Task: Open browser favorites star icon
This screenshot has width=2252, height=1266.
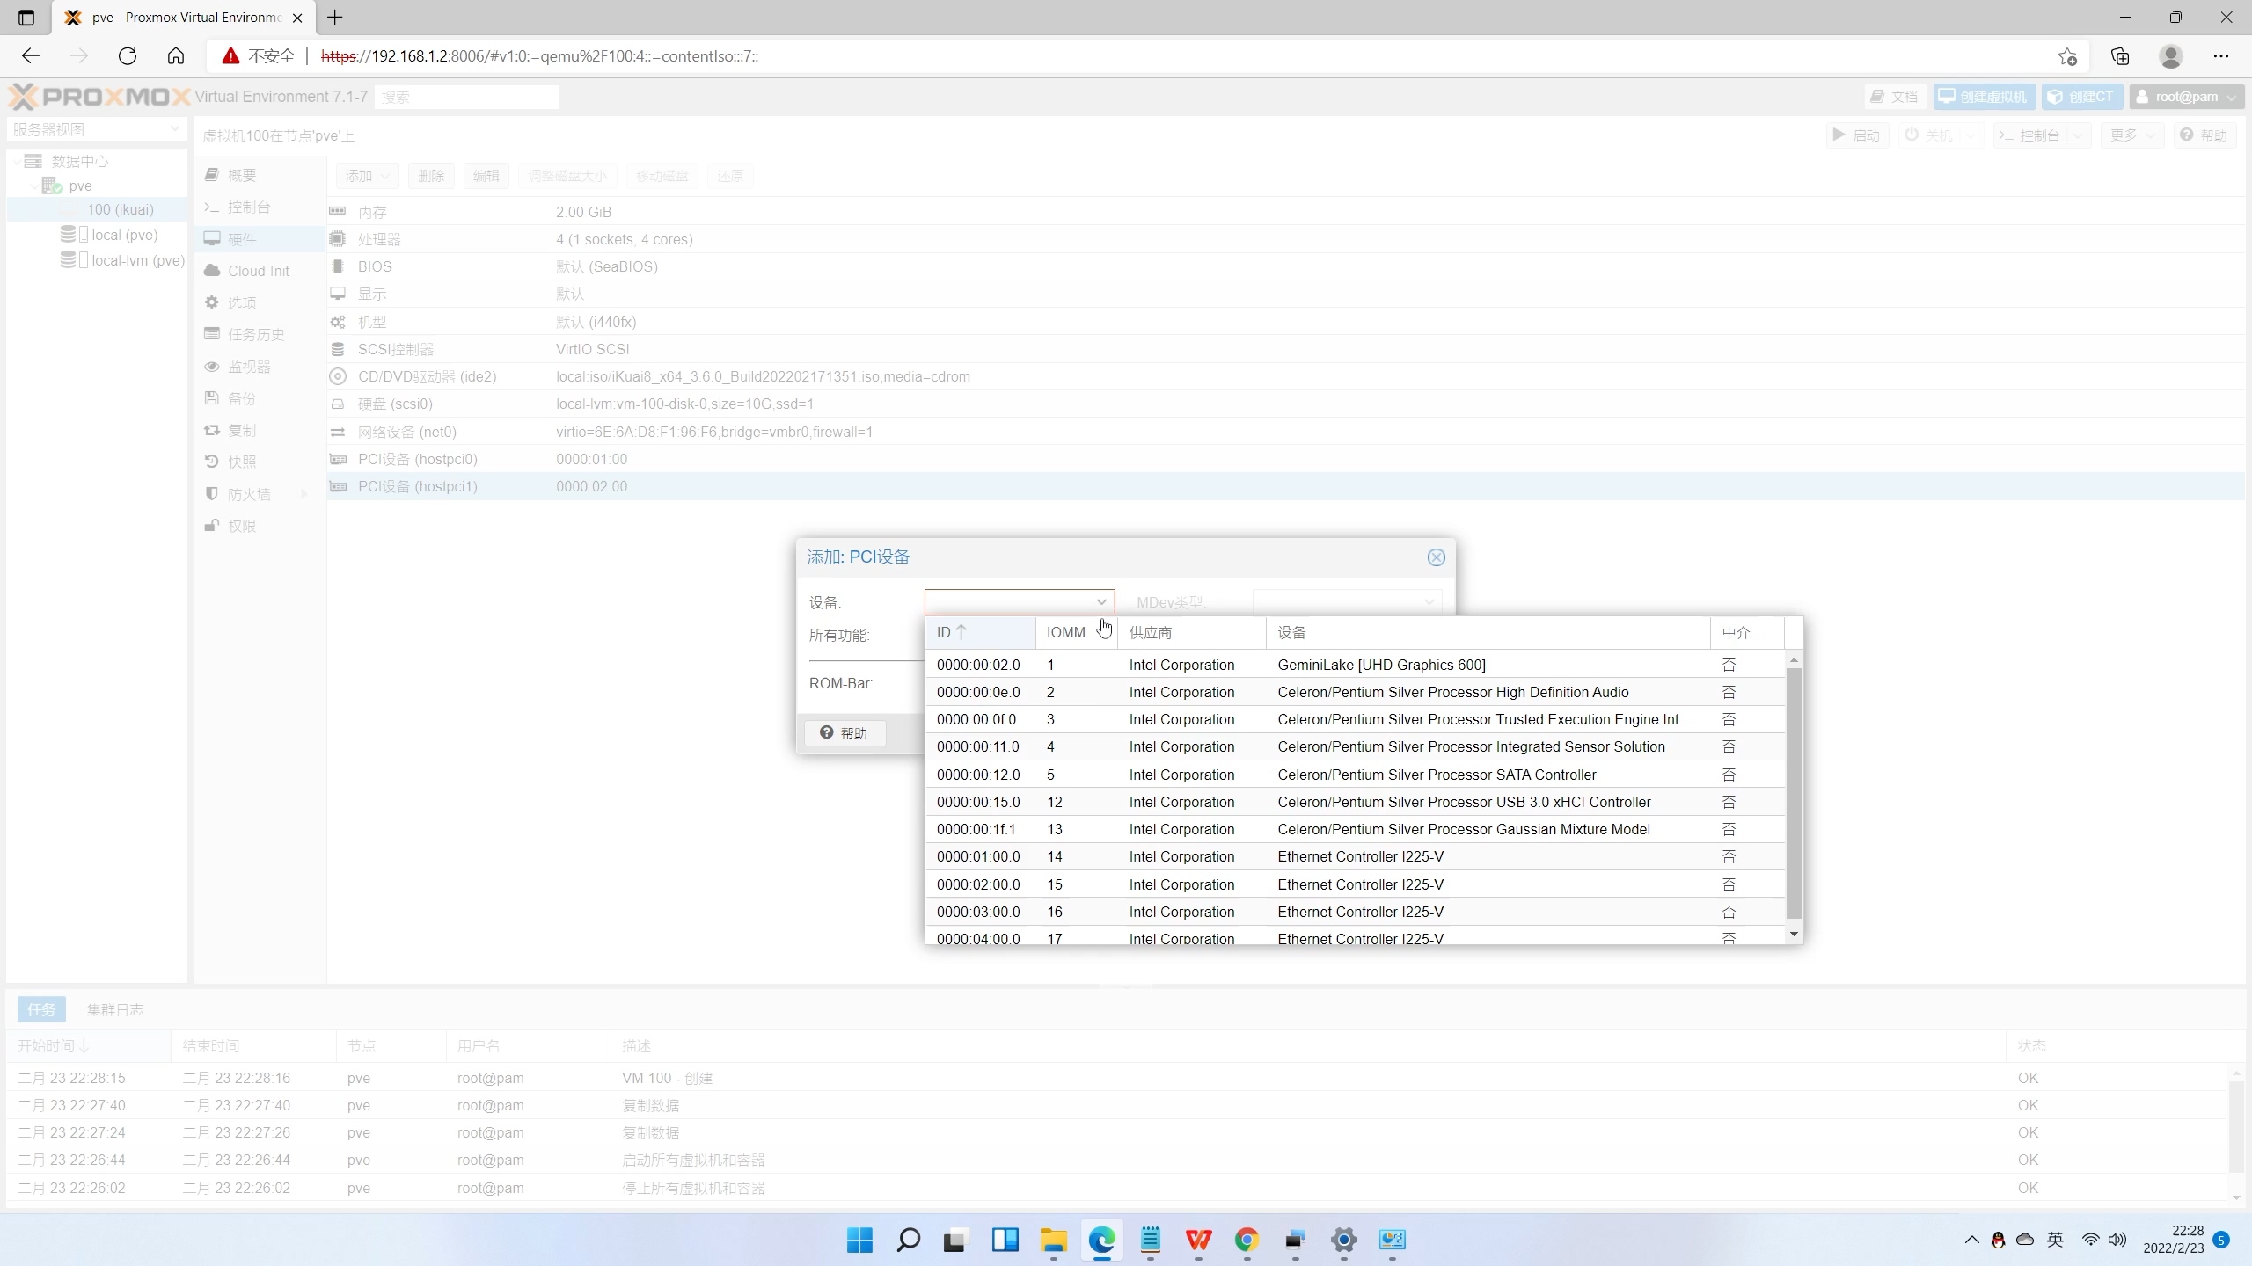Action: 2067,56
